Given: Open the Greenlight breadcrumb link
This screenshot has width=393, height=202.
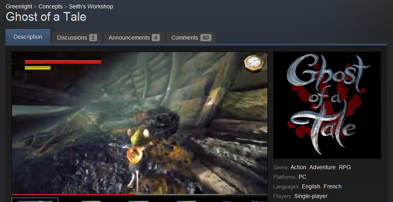Looking at the screenshot, I should click(19, 6).
